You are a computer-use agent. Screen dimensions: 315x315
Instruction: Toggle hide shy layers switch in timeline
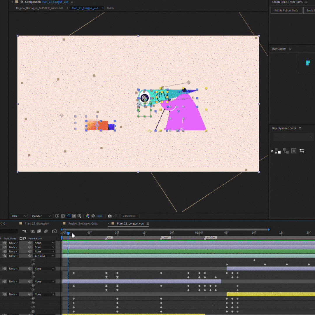pos(33,231)
